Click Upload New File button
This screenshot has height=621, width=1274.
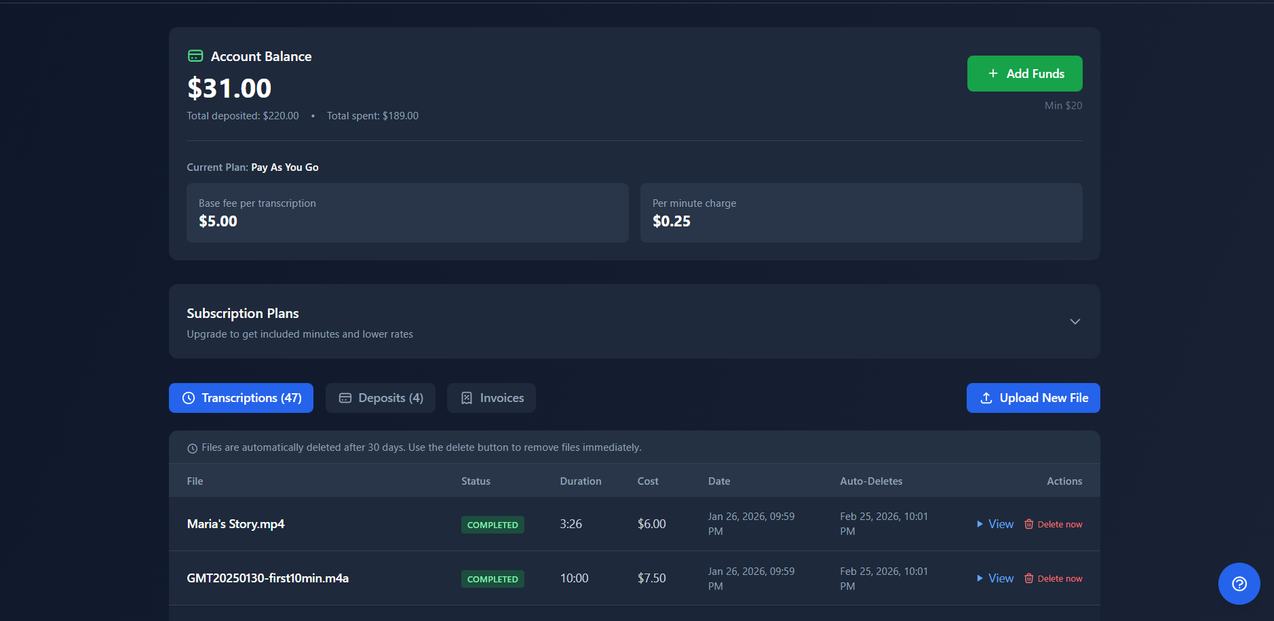(1033, 398)
